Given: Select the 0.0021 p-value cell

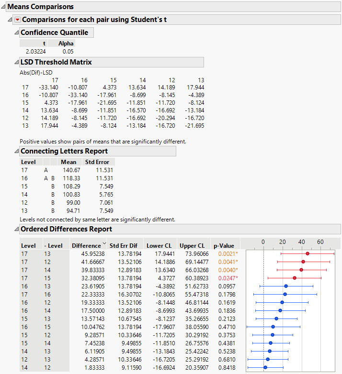Looking at the screenshot, I should 226,253.
